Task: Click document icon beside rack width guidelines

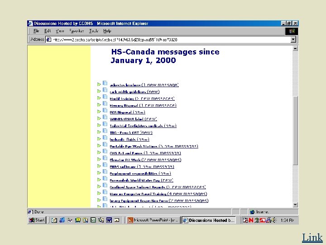Action: [x=105, y=90]
